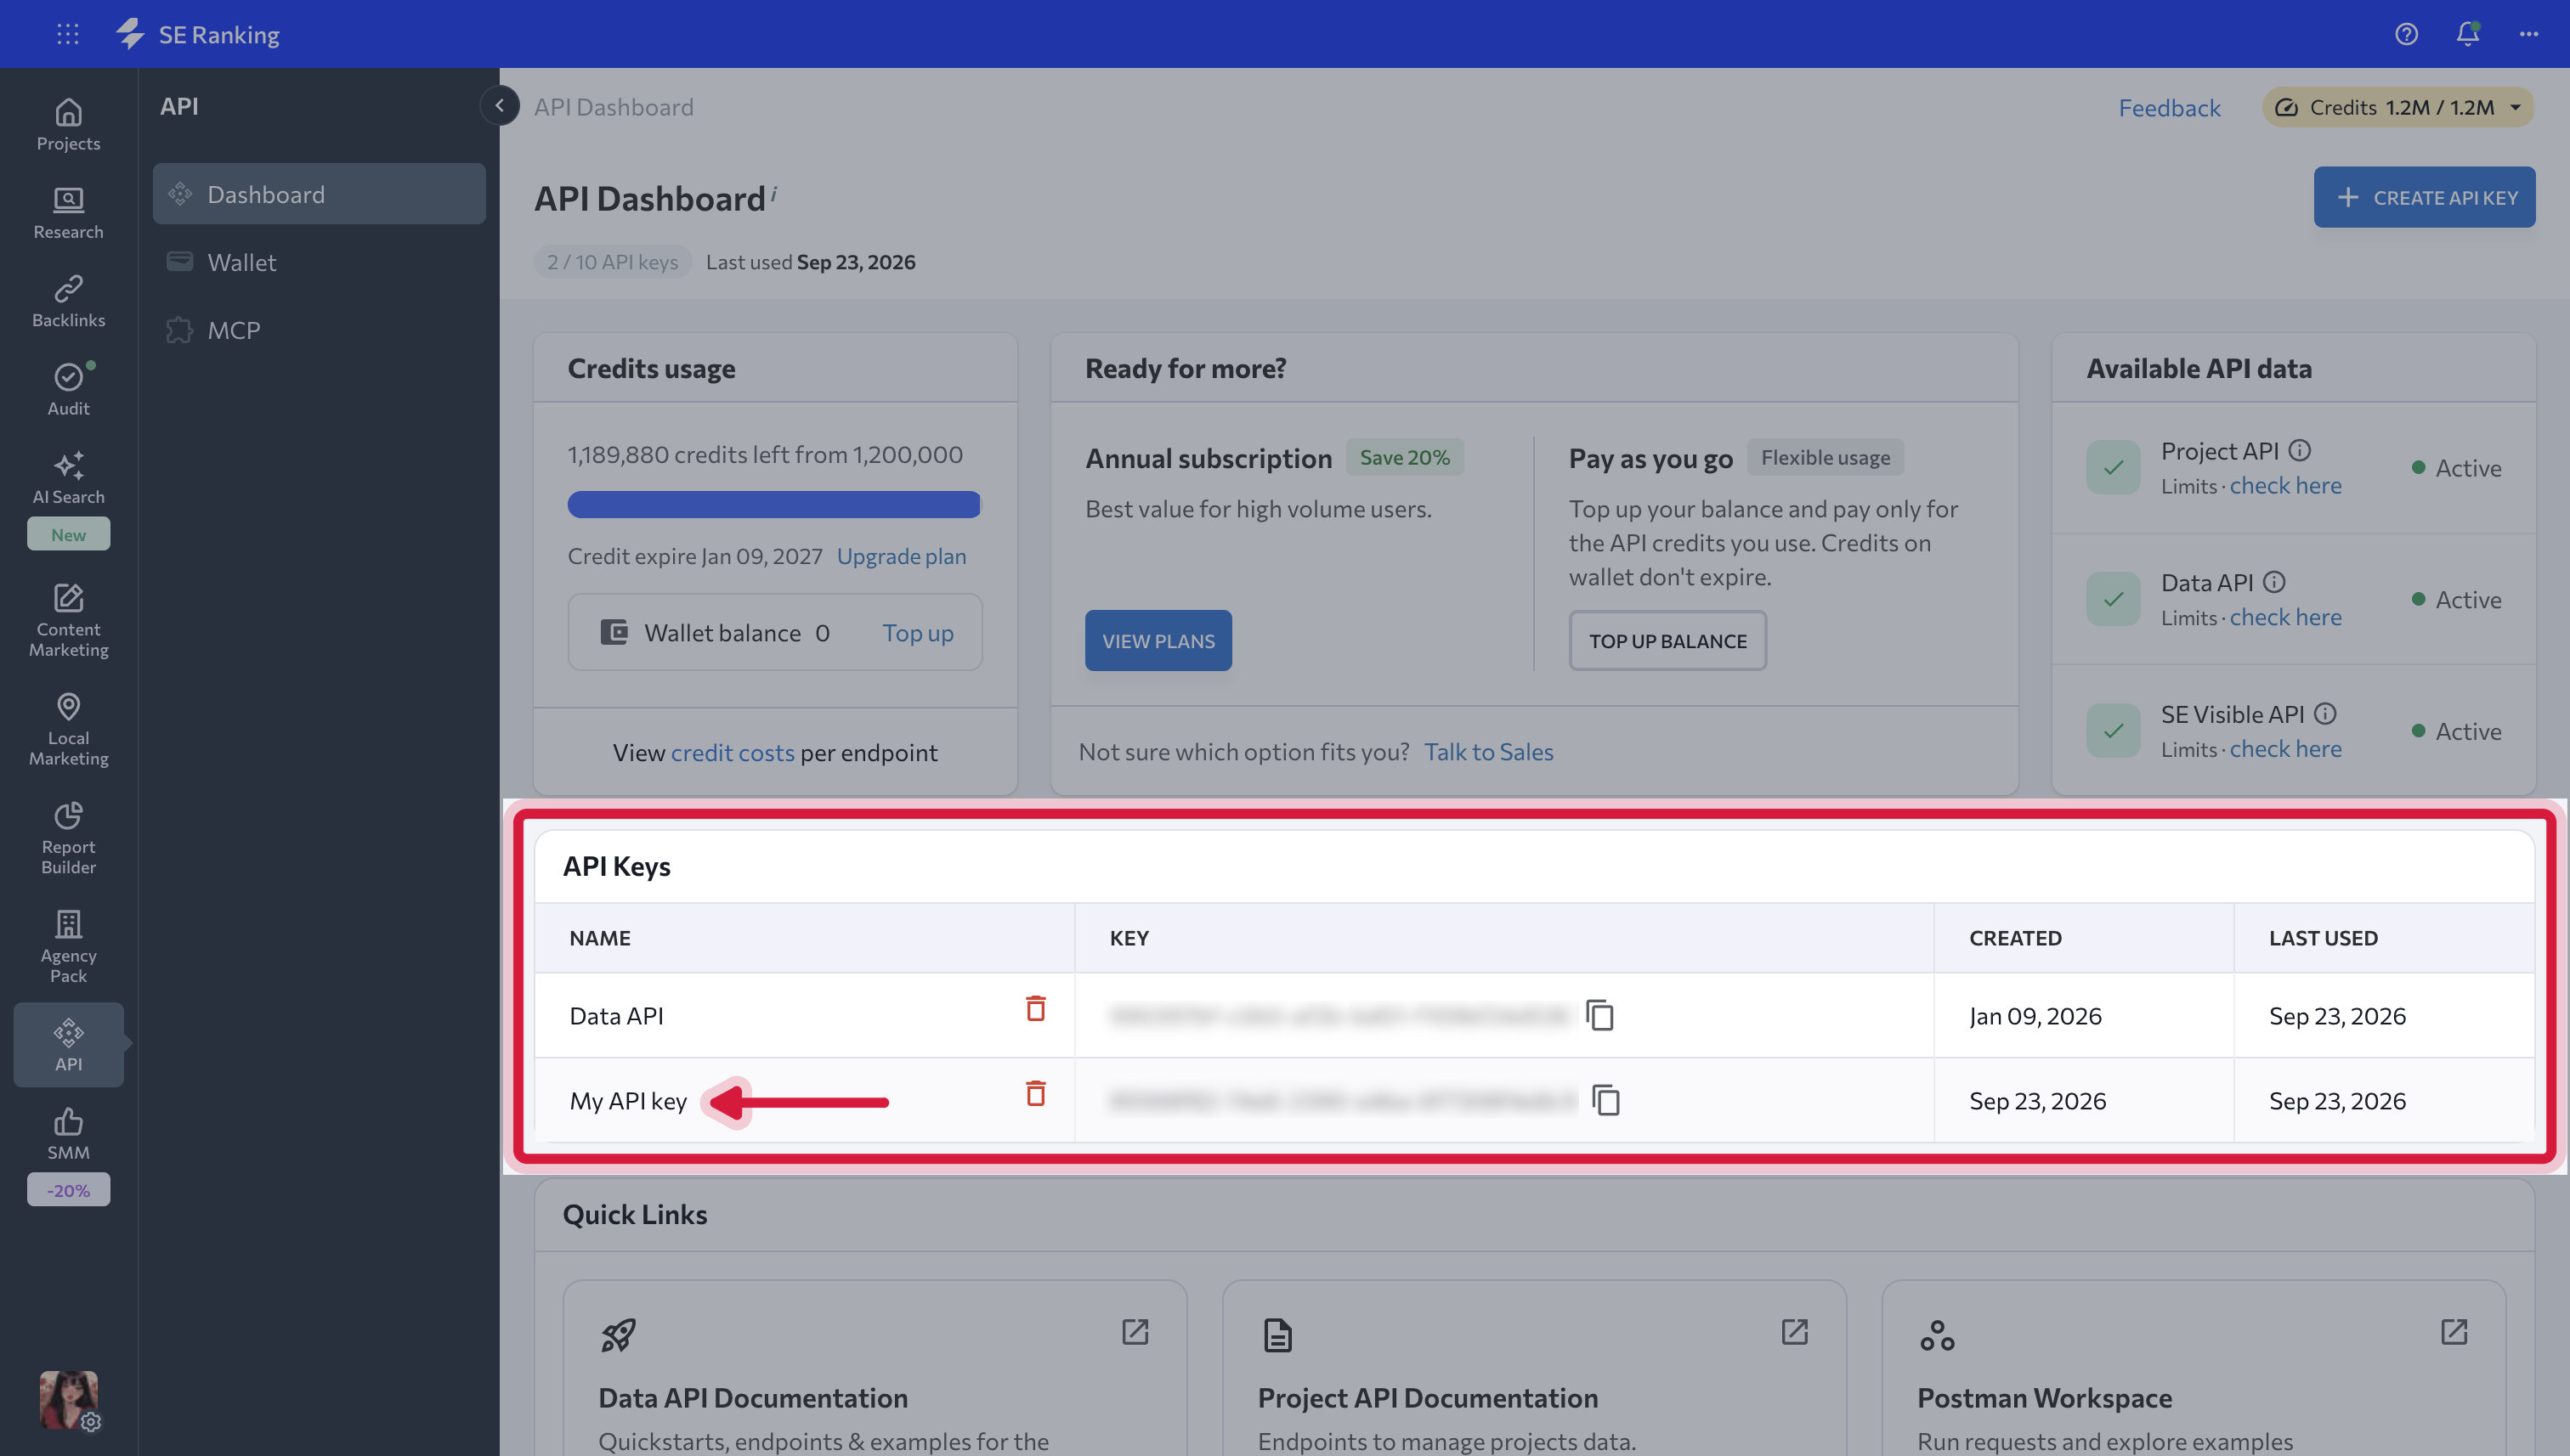Open the user profile avatar
Screen dimensions: 2570x1456
point(68,1399)
